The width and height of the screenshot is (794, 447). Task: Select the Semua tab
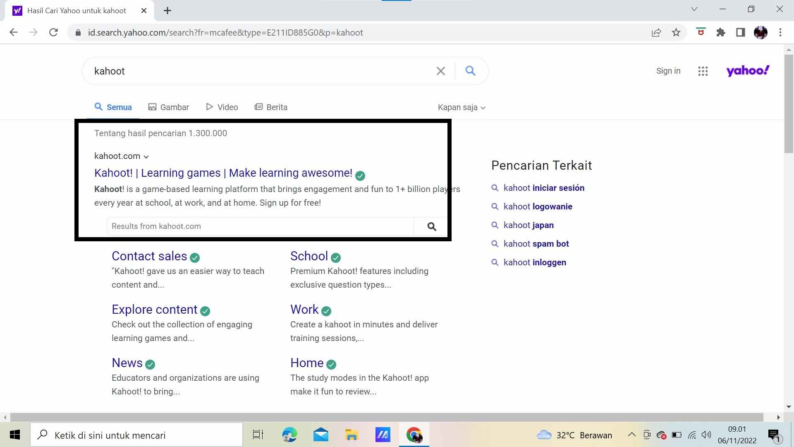(113, 107)
